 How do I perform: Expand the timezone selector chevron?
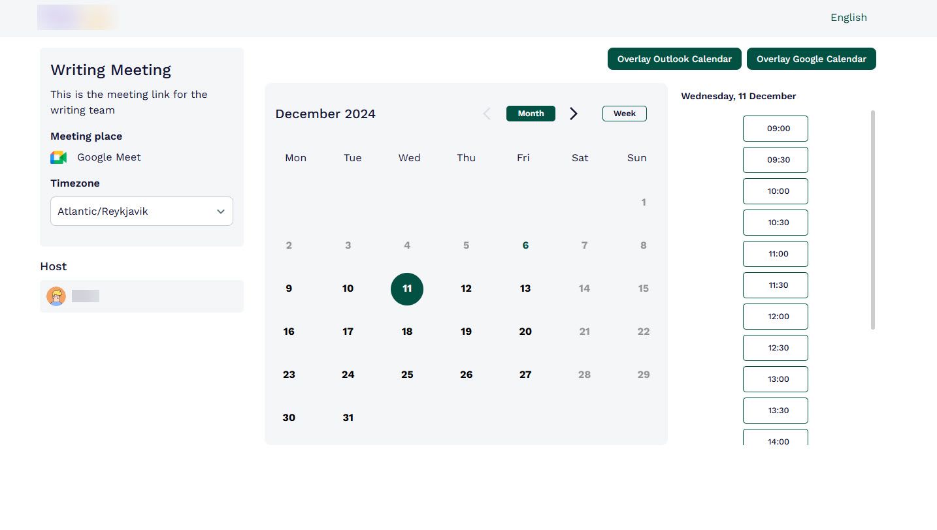(221, 211)
